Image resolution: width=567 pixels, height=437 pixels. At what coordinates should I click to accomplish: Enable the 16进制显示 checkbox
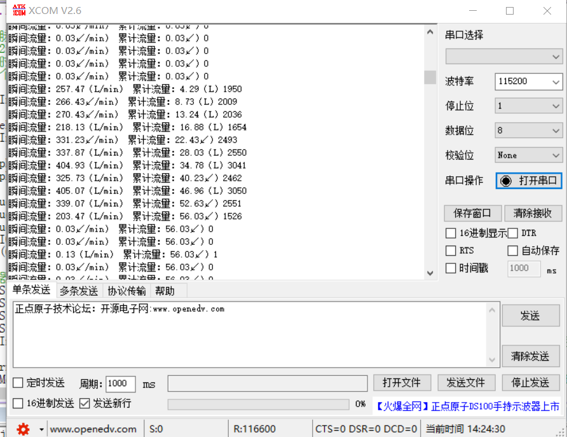click(x=451, y=233)
